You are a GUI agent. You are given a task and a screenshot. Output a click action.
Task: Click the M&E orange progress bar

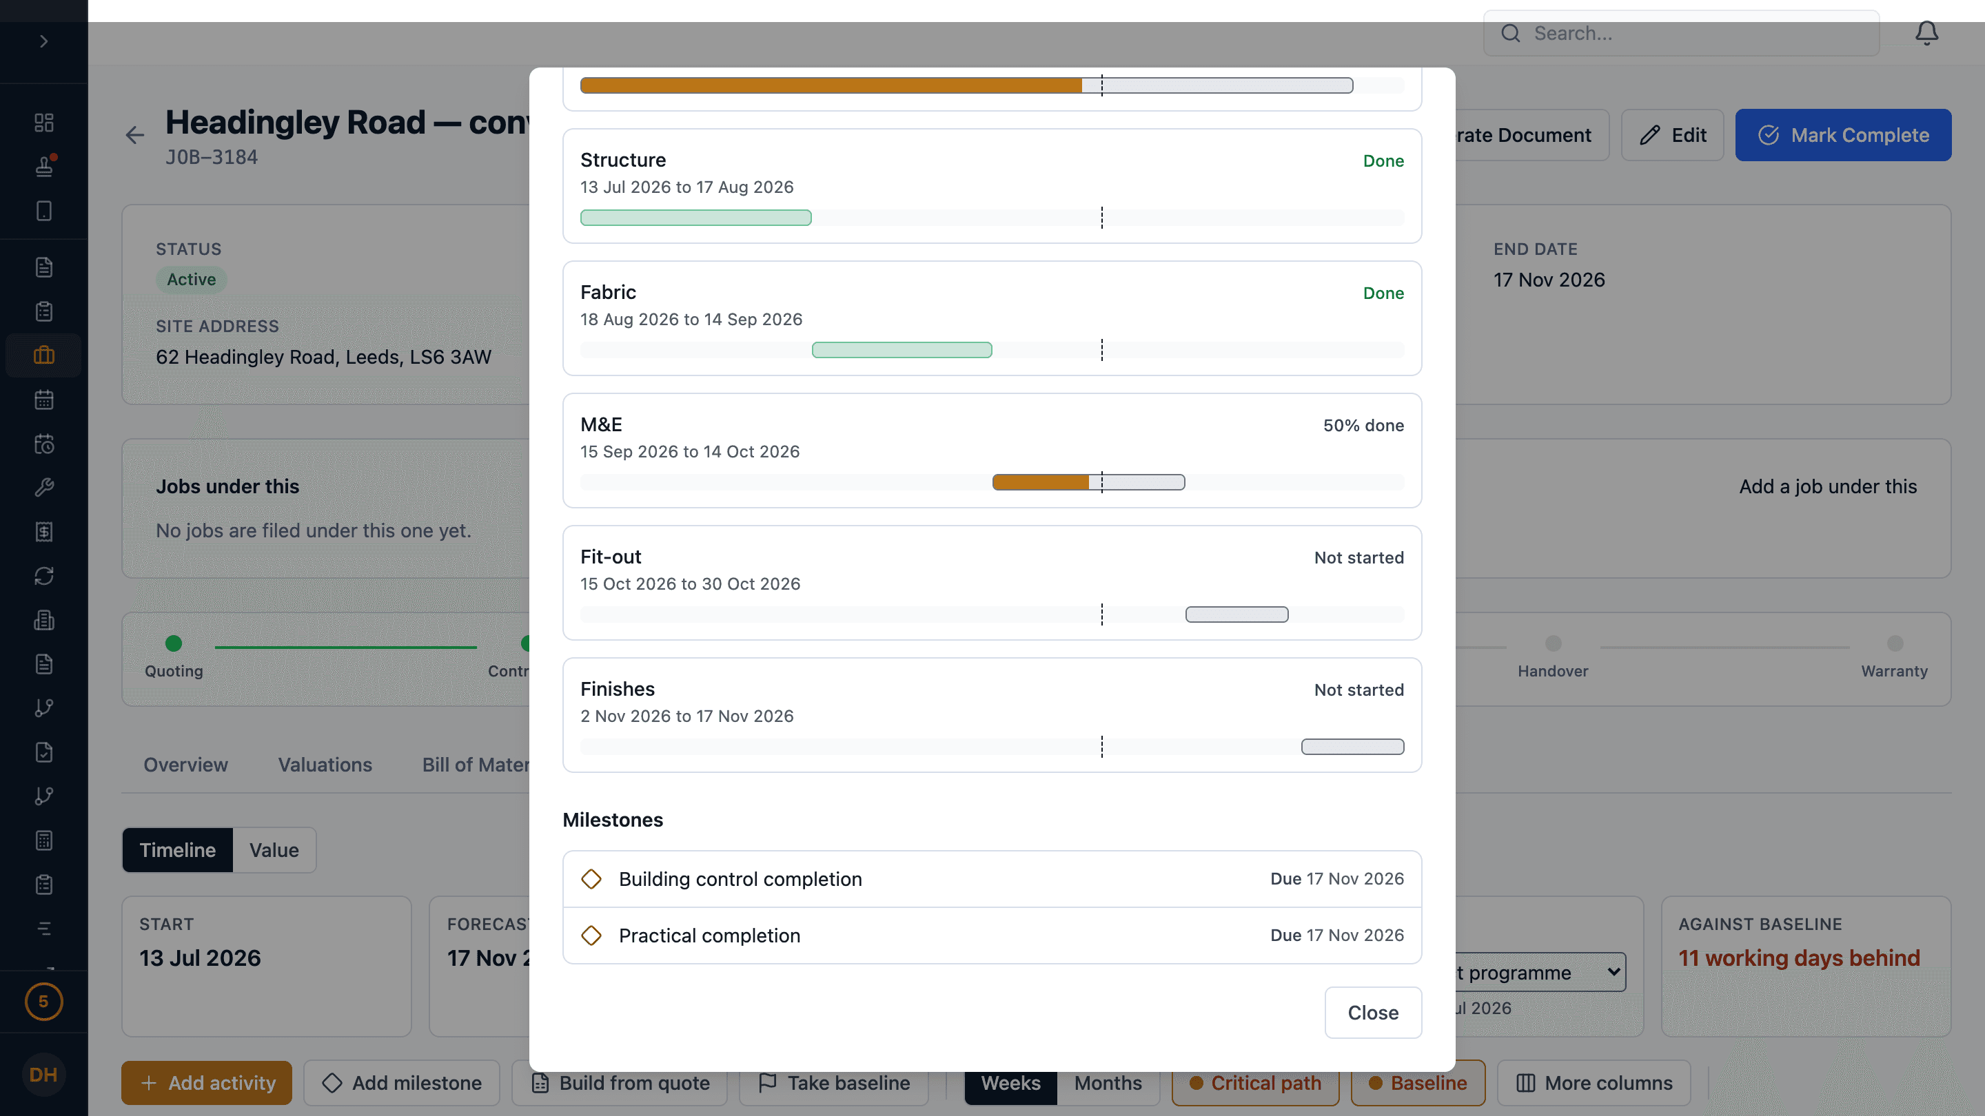(x=1040, y=482)
